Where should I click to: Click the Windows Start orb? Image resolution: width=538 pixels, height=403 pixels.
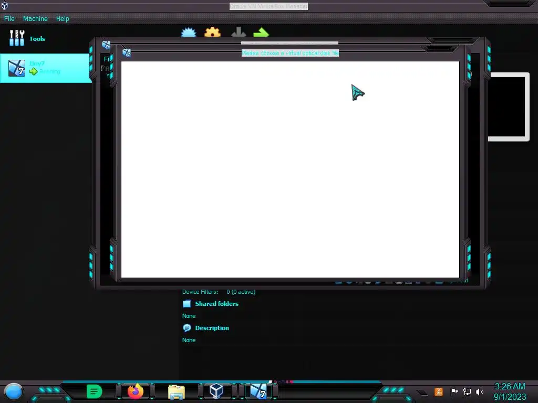pos(14,391)
